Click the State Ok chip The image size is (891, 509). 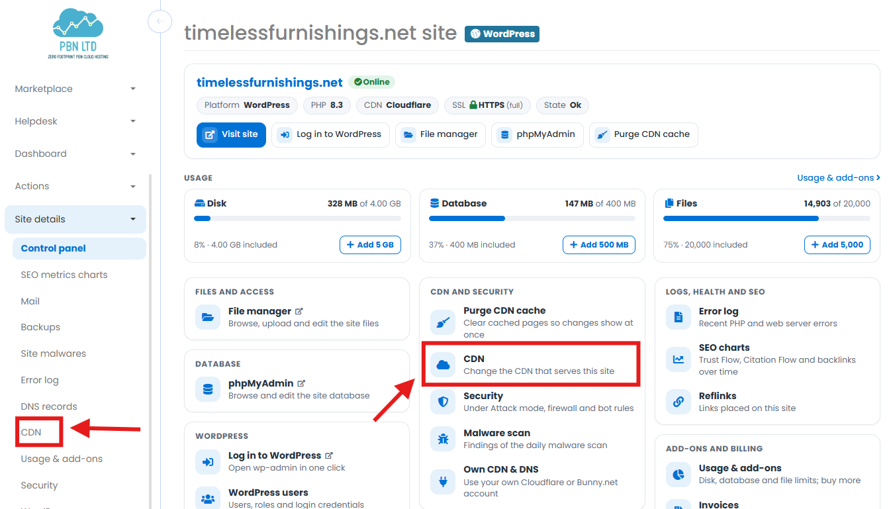[x=563, y=105]
